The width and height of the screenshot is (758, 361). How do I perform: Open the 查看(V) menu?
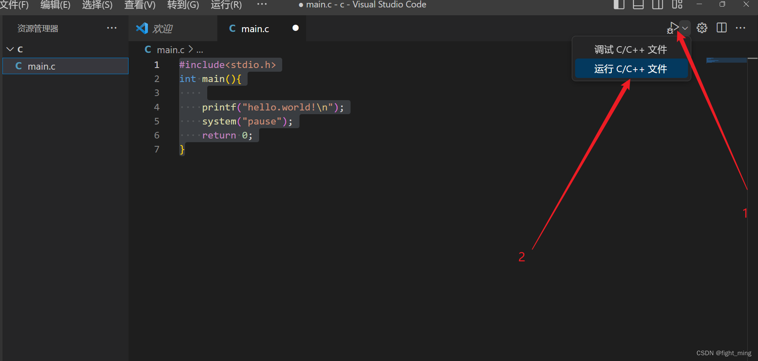140,5
